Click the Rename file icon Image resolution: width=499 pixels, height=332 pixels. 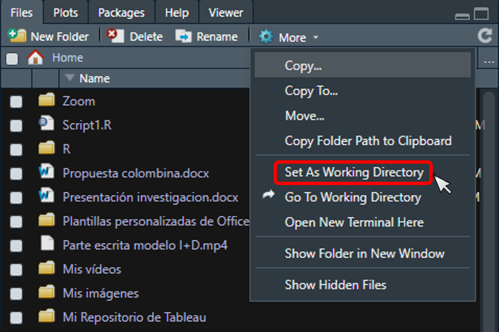[x=183, y=37]
